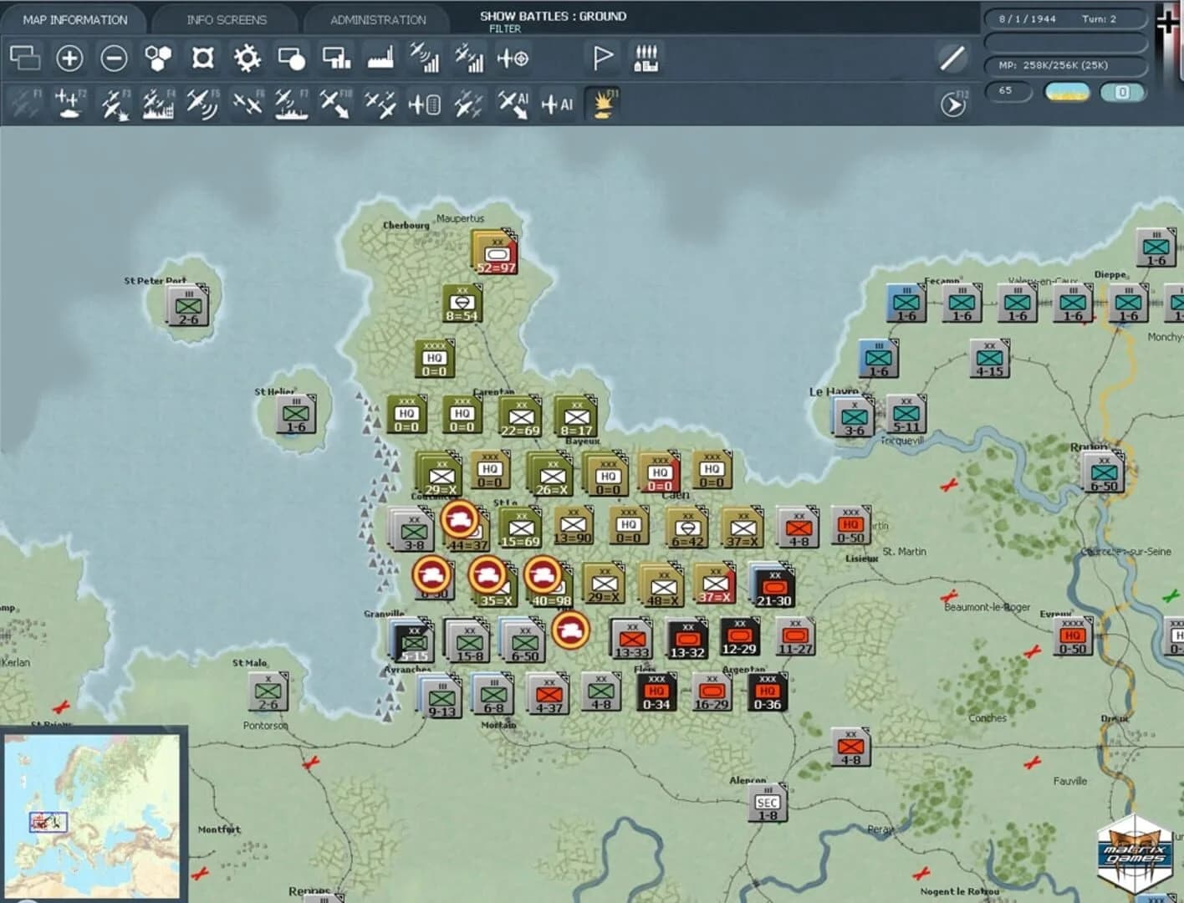Click the 65 value field in the header

tap(1009, 92)
